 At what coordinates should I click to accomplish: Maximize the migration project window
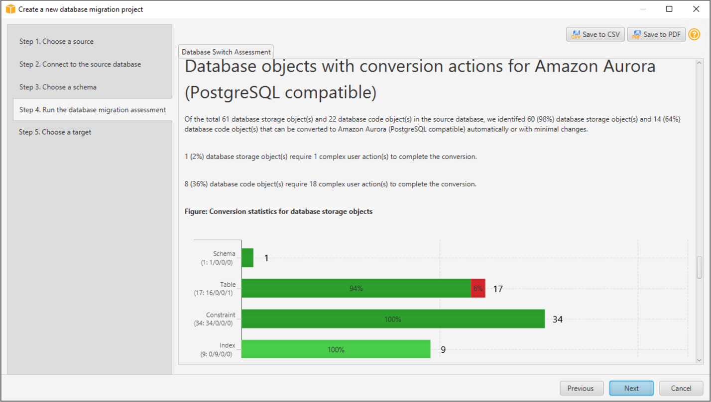(x=669, y=9)
